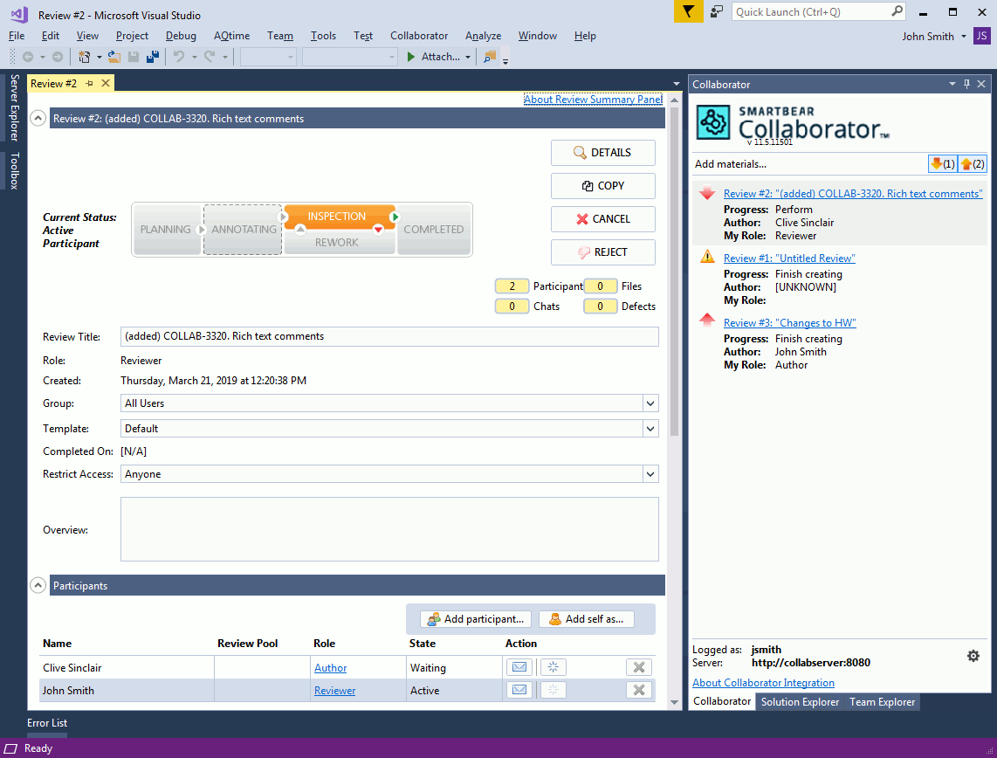Open the Collaborator menu

419,36
